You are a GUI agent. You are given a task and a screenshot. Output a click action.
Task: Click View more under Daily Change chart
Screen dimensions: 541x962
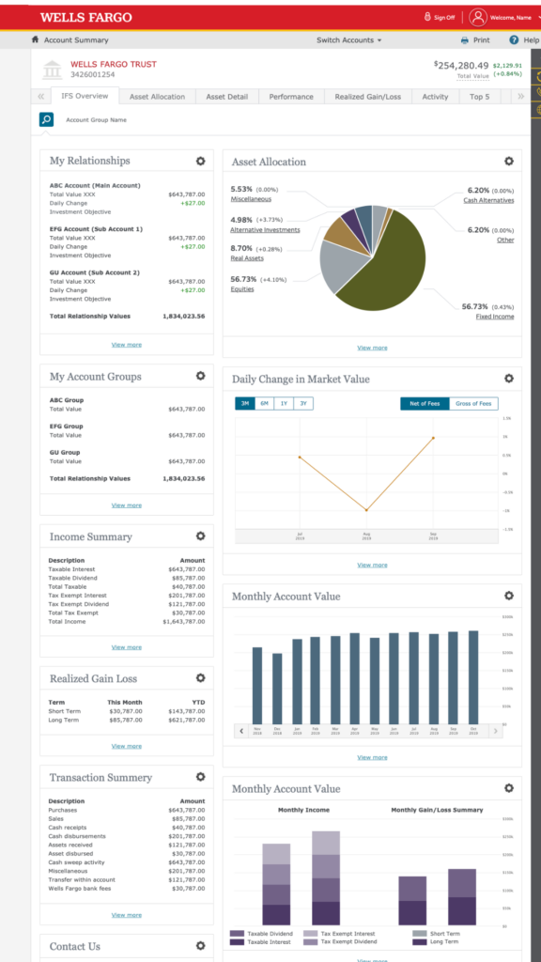[x=372, y=565]
